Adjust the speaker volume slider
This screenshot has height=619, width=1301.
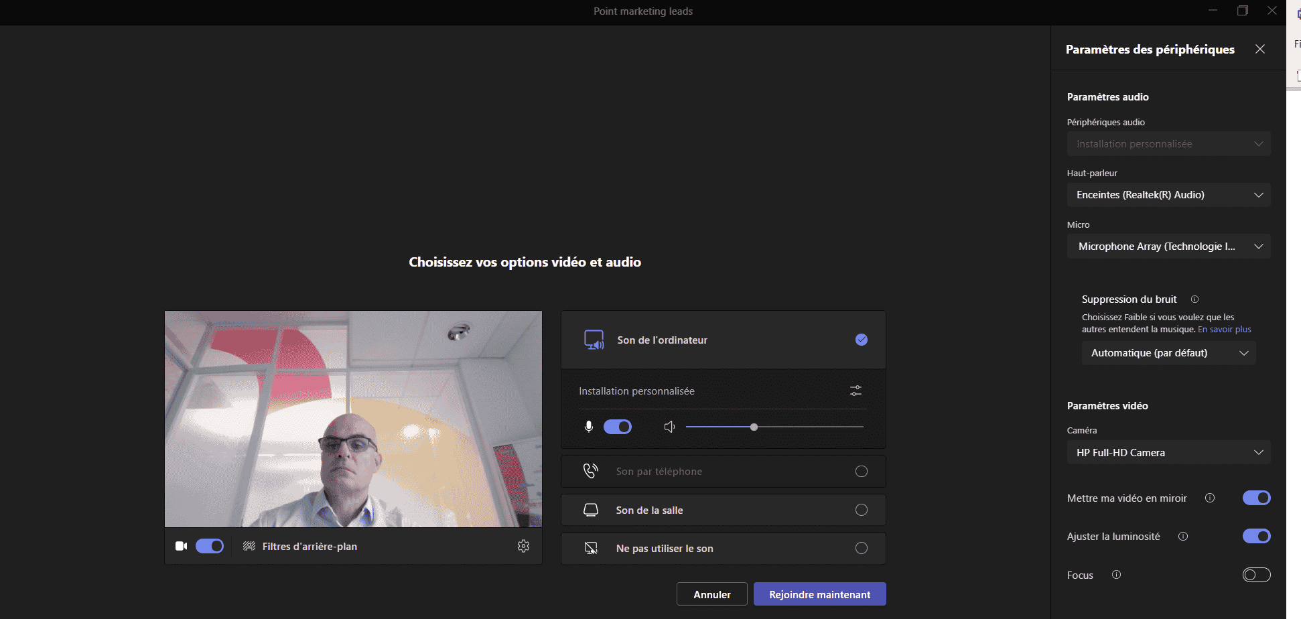[774, 427]
